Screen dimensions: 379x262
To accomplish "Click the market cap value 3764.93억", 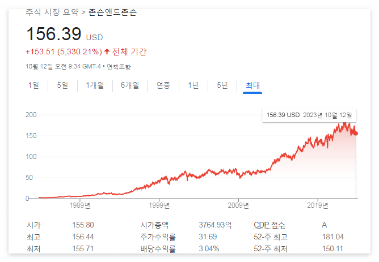I will [215, 225].
